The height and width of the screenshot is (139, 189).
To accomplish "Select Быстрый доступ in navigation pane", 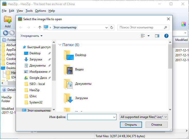I will pos(37,47).
